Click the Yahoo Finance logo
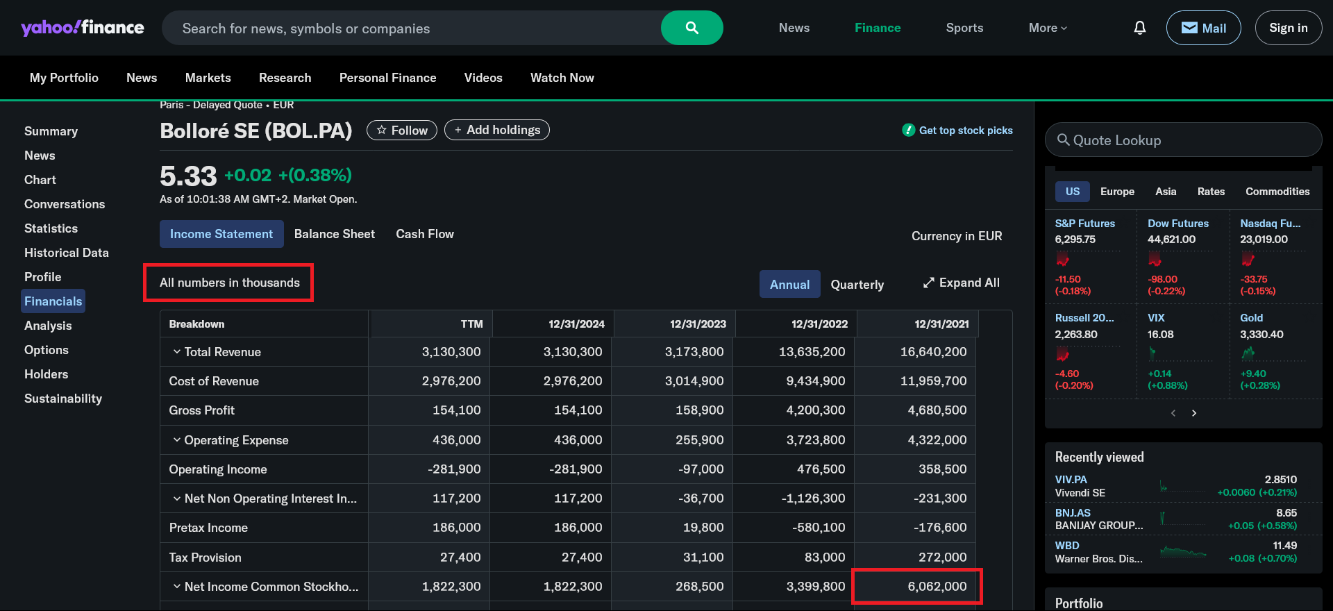 pos(83,28)
